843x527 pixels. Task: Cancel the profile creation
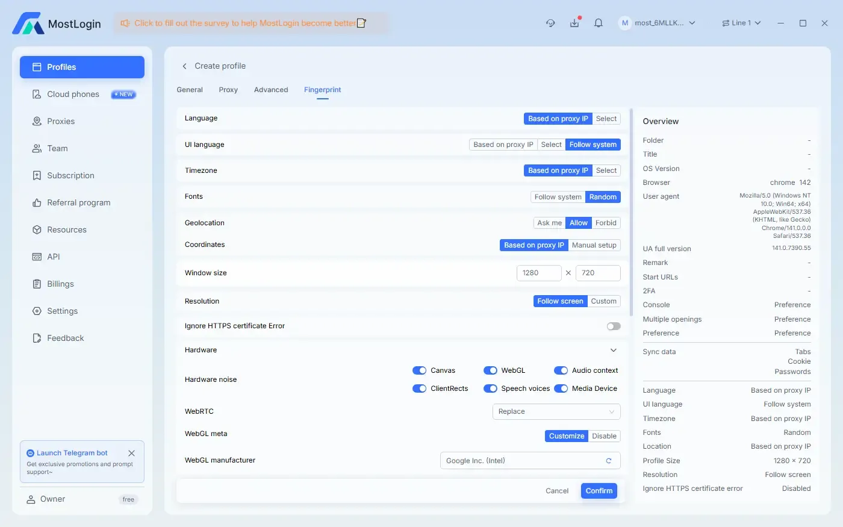click(x=556, y=490)
